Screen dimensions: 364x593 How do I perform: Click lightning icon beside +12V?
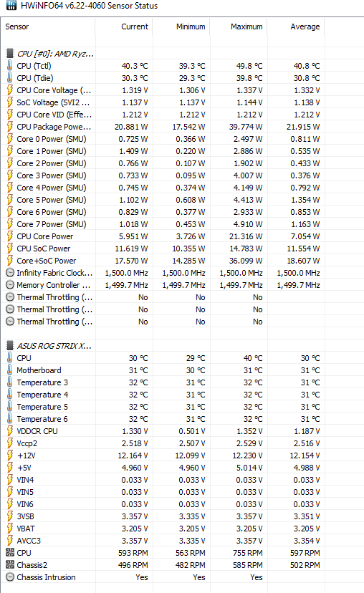[10, 455]
